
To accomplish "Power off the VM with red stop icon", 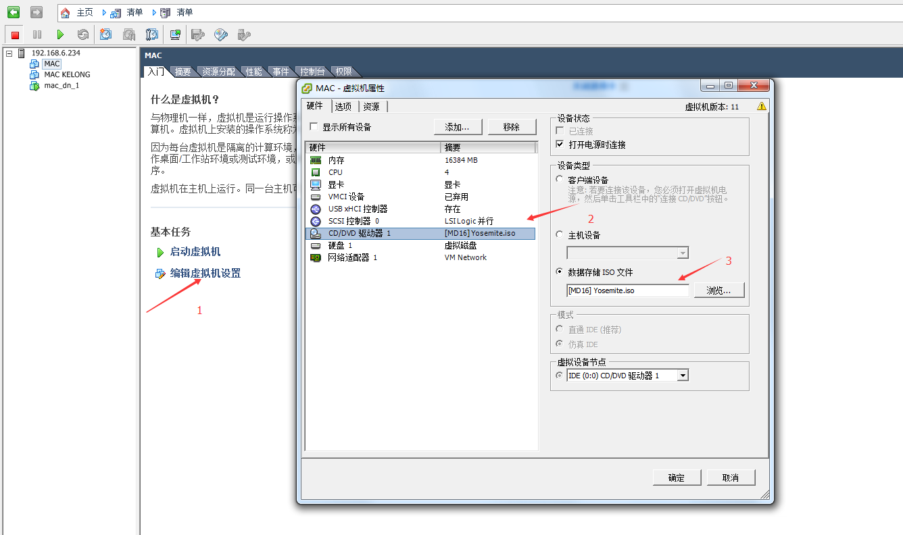I will pos(15,34).
